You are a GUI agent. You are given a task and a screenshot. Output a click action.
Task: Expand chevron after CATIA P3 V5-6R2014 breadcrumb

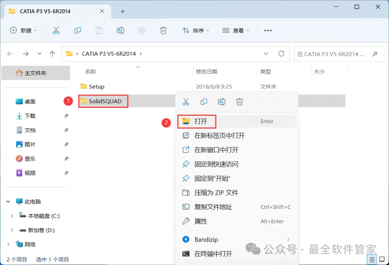(x=141, y=54)
